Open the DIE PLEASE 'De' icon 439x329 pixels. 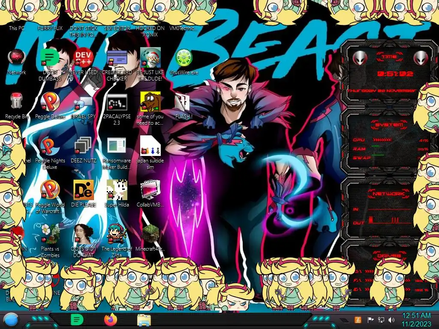84,190
